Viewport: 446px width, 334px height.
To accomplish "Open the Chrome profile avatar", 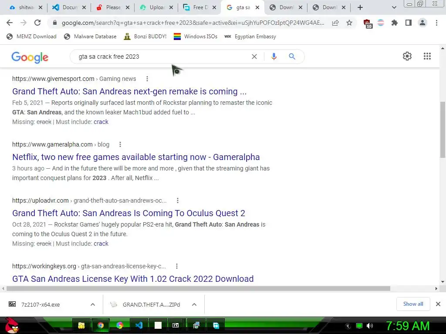I will click(x=422, y=23).
